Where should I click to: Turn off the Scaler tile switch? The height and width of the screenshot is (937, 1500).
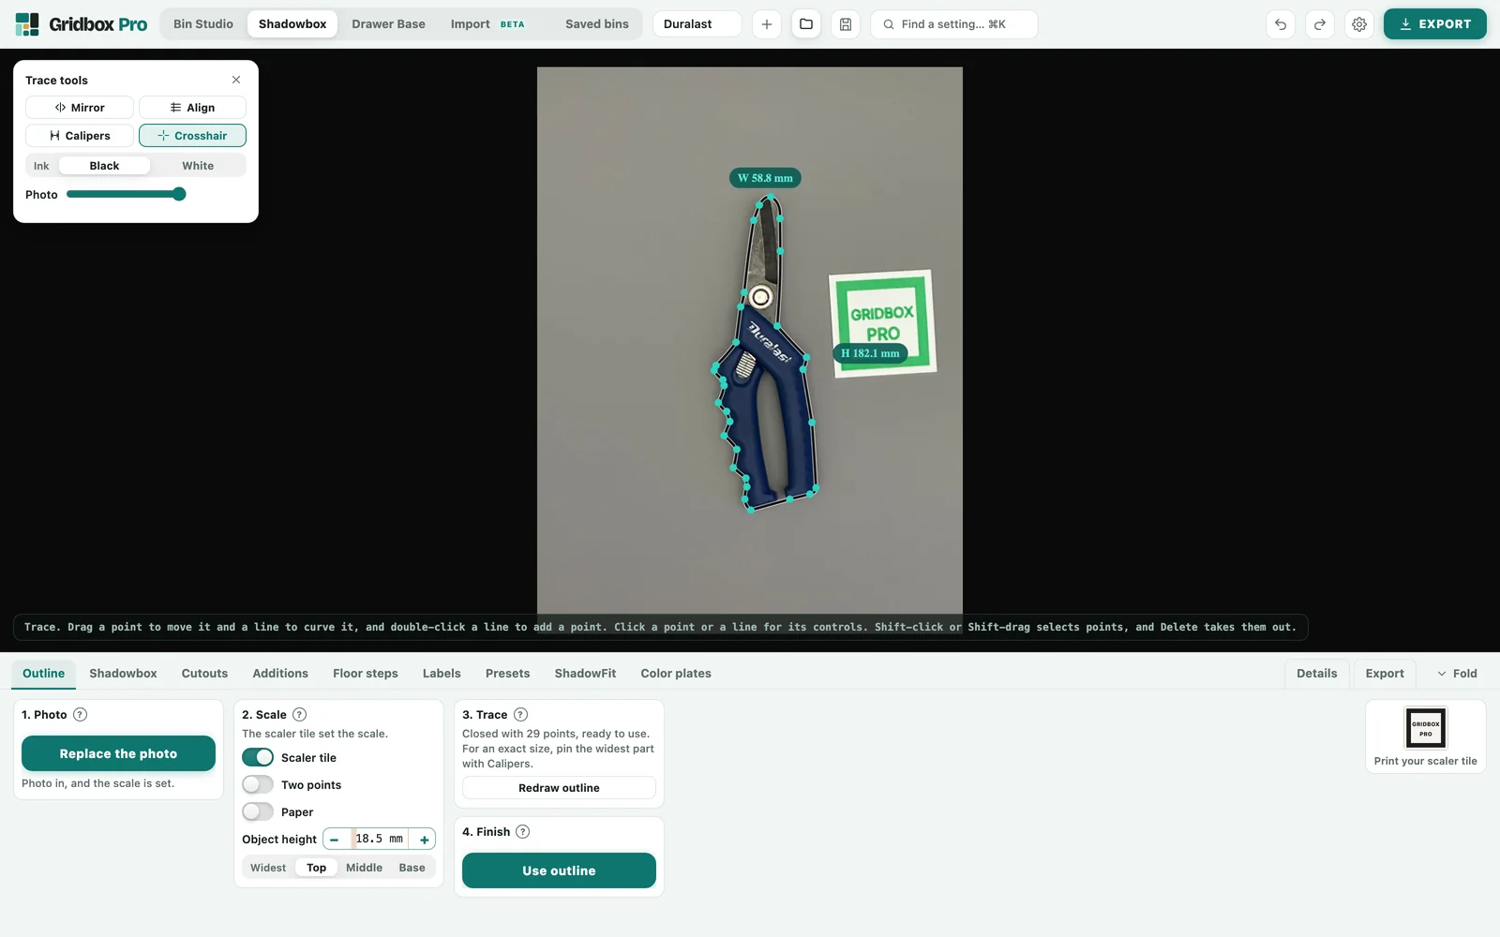point(258,758)
